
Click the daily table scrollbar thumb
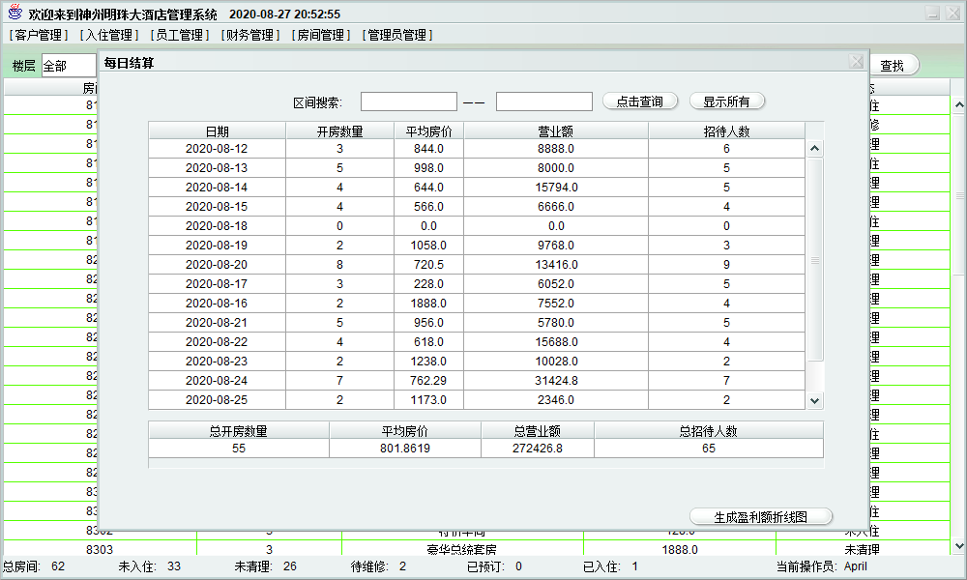coord(814,259)
